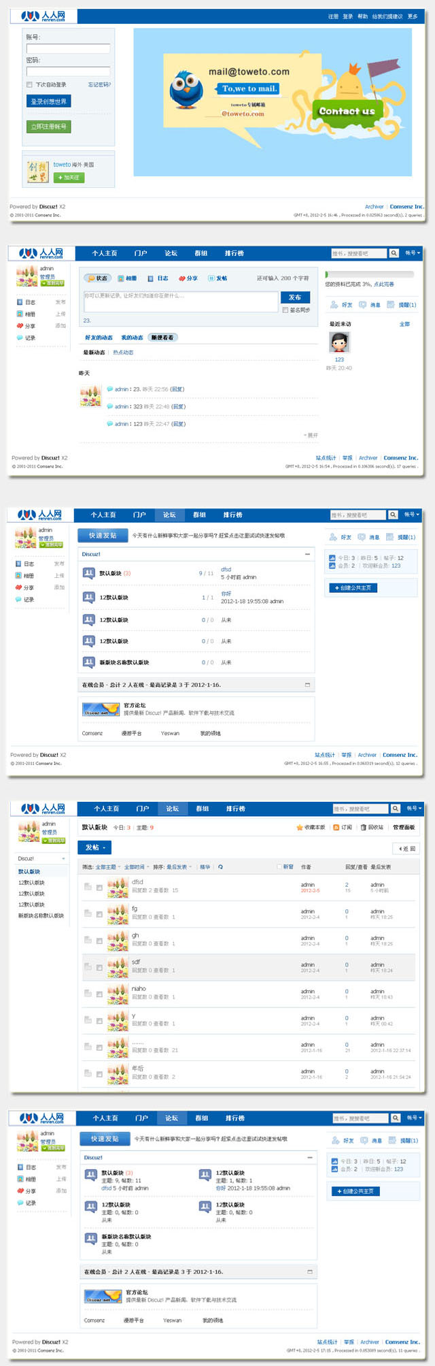Click the profile completion progress bar
The height and width of the screenshot is (1366, 435).
369,275
